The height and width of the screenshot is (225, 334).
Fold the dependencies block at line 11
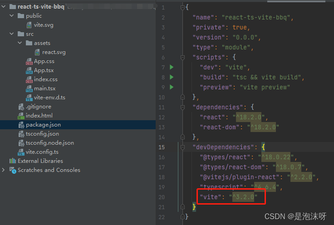point(182,107)
